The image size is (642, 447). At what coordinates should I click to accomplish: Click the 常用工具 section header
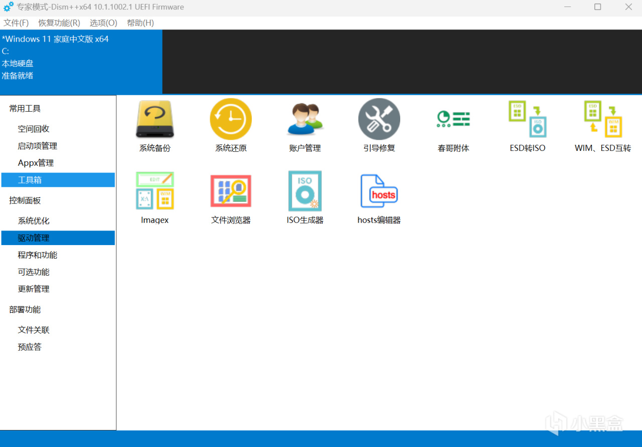(25, 109)
